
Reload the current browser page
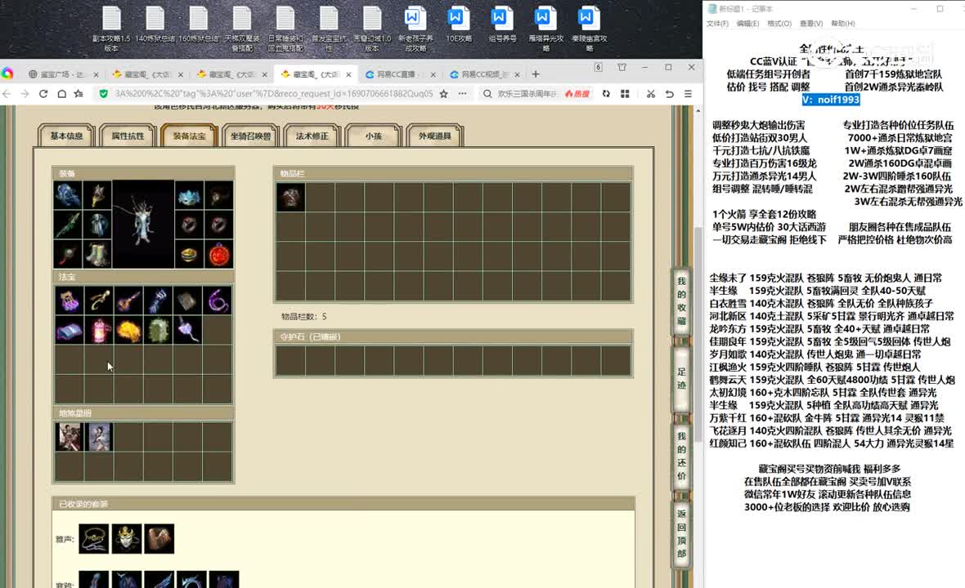tap(43, 93)
